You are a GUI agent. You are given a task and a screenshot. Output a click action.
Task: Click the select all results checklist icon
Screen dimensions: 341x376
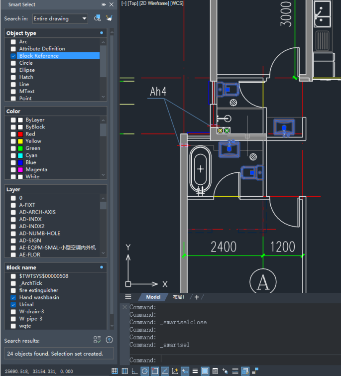coord(97,340)
